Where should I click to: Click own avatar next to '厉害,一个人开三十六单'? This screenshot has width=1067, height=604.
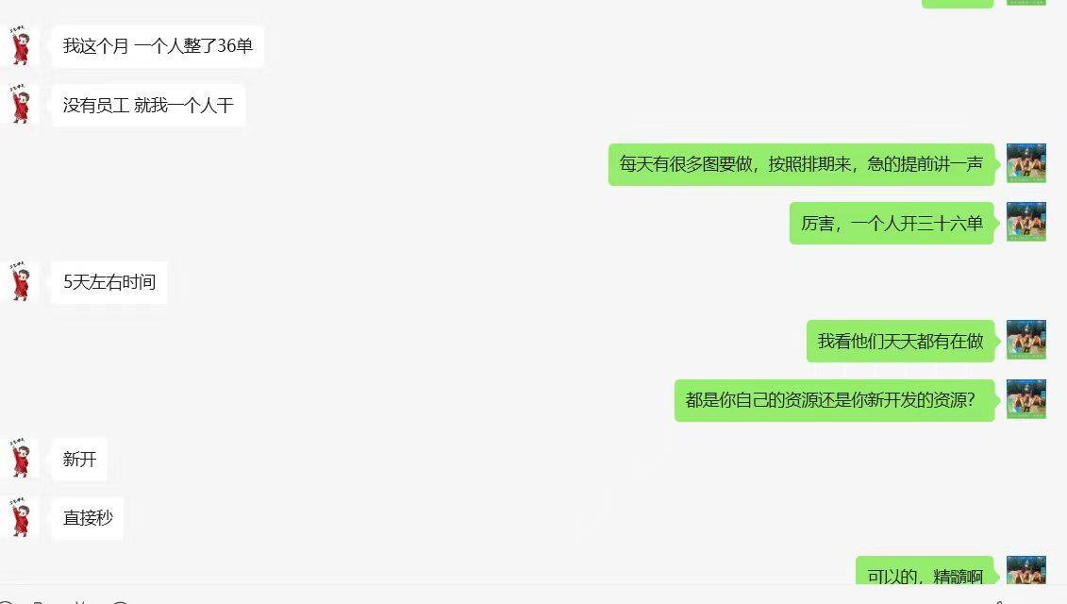coord(1026,222)
